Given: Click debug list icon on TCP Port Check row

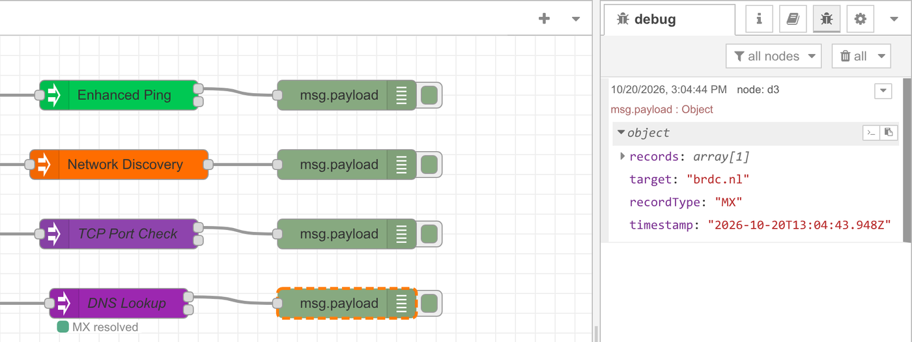Looking at the screenshot, I should click(402, 234).
